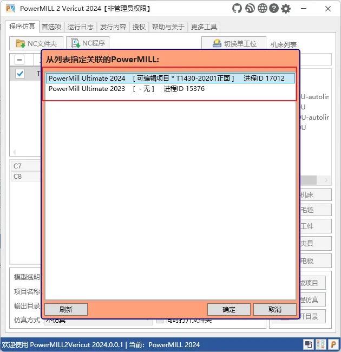This screenshot has height=352, width=341.
Task: Click the right arrow of the machine list scrollbar
Action: pyautogui.click(x=326, y=180)
